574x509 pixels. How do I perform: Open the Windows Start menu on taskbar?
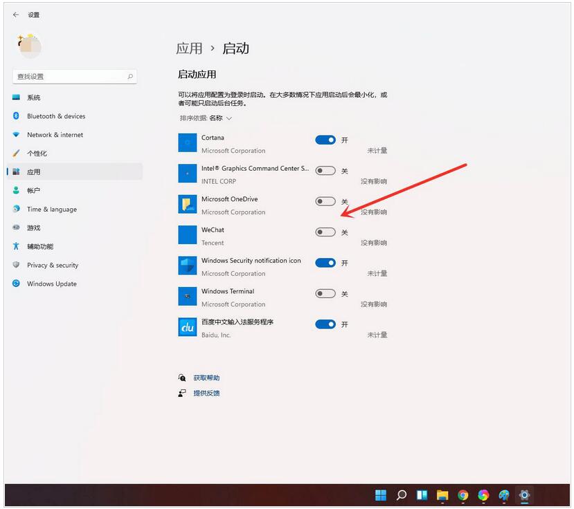pyautogui.click(x=381, y=495)
